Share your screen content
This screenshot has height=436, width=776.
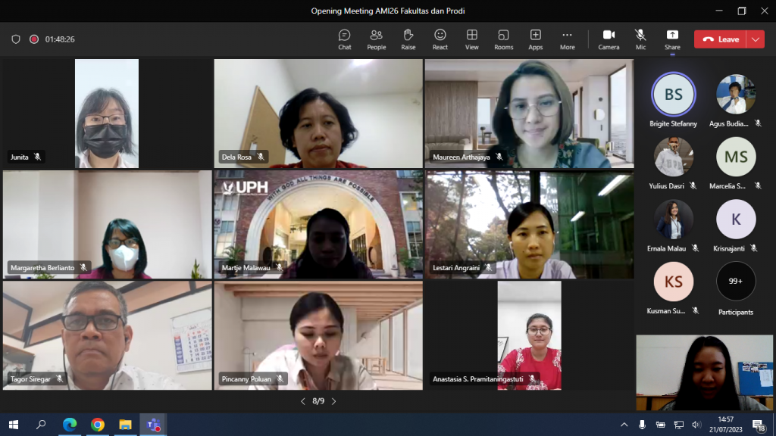point(672,39)
